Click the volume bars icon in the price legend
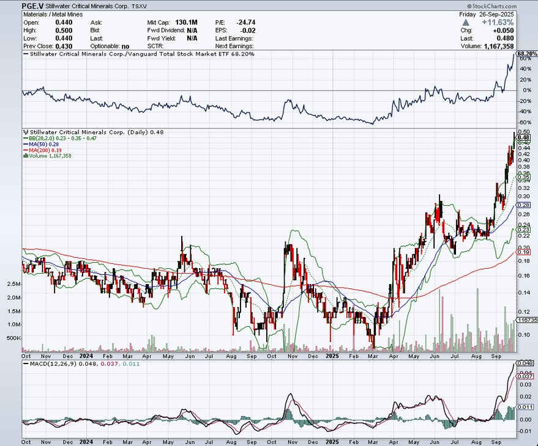The image size is (538, 446). point(25,156)
